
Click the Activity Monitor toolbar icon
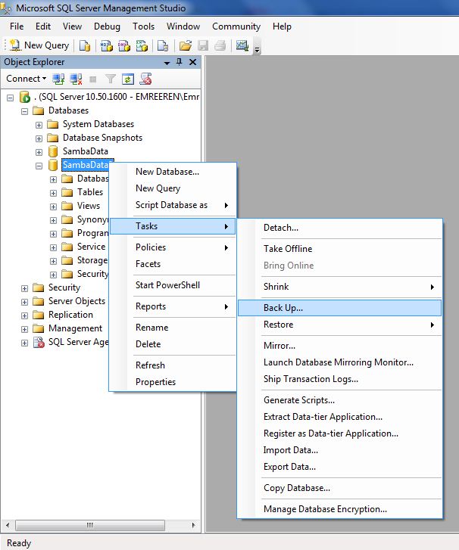click(x=242, y=45)
